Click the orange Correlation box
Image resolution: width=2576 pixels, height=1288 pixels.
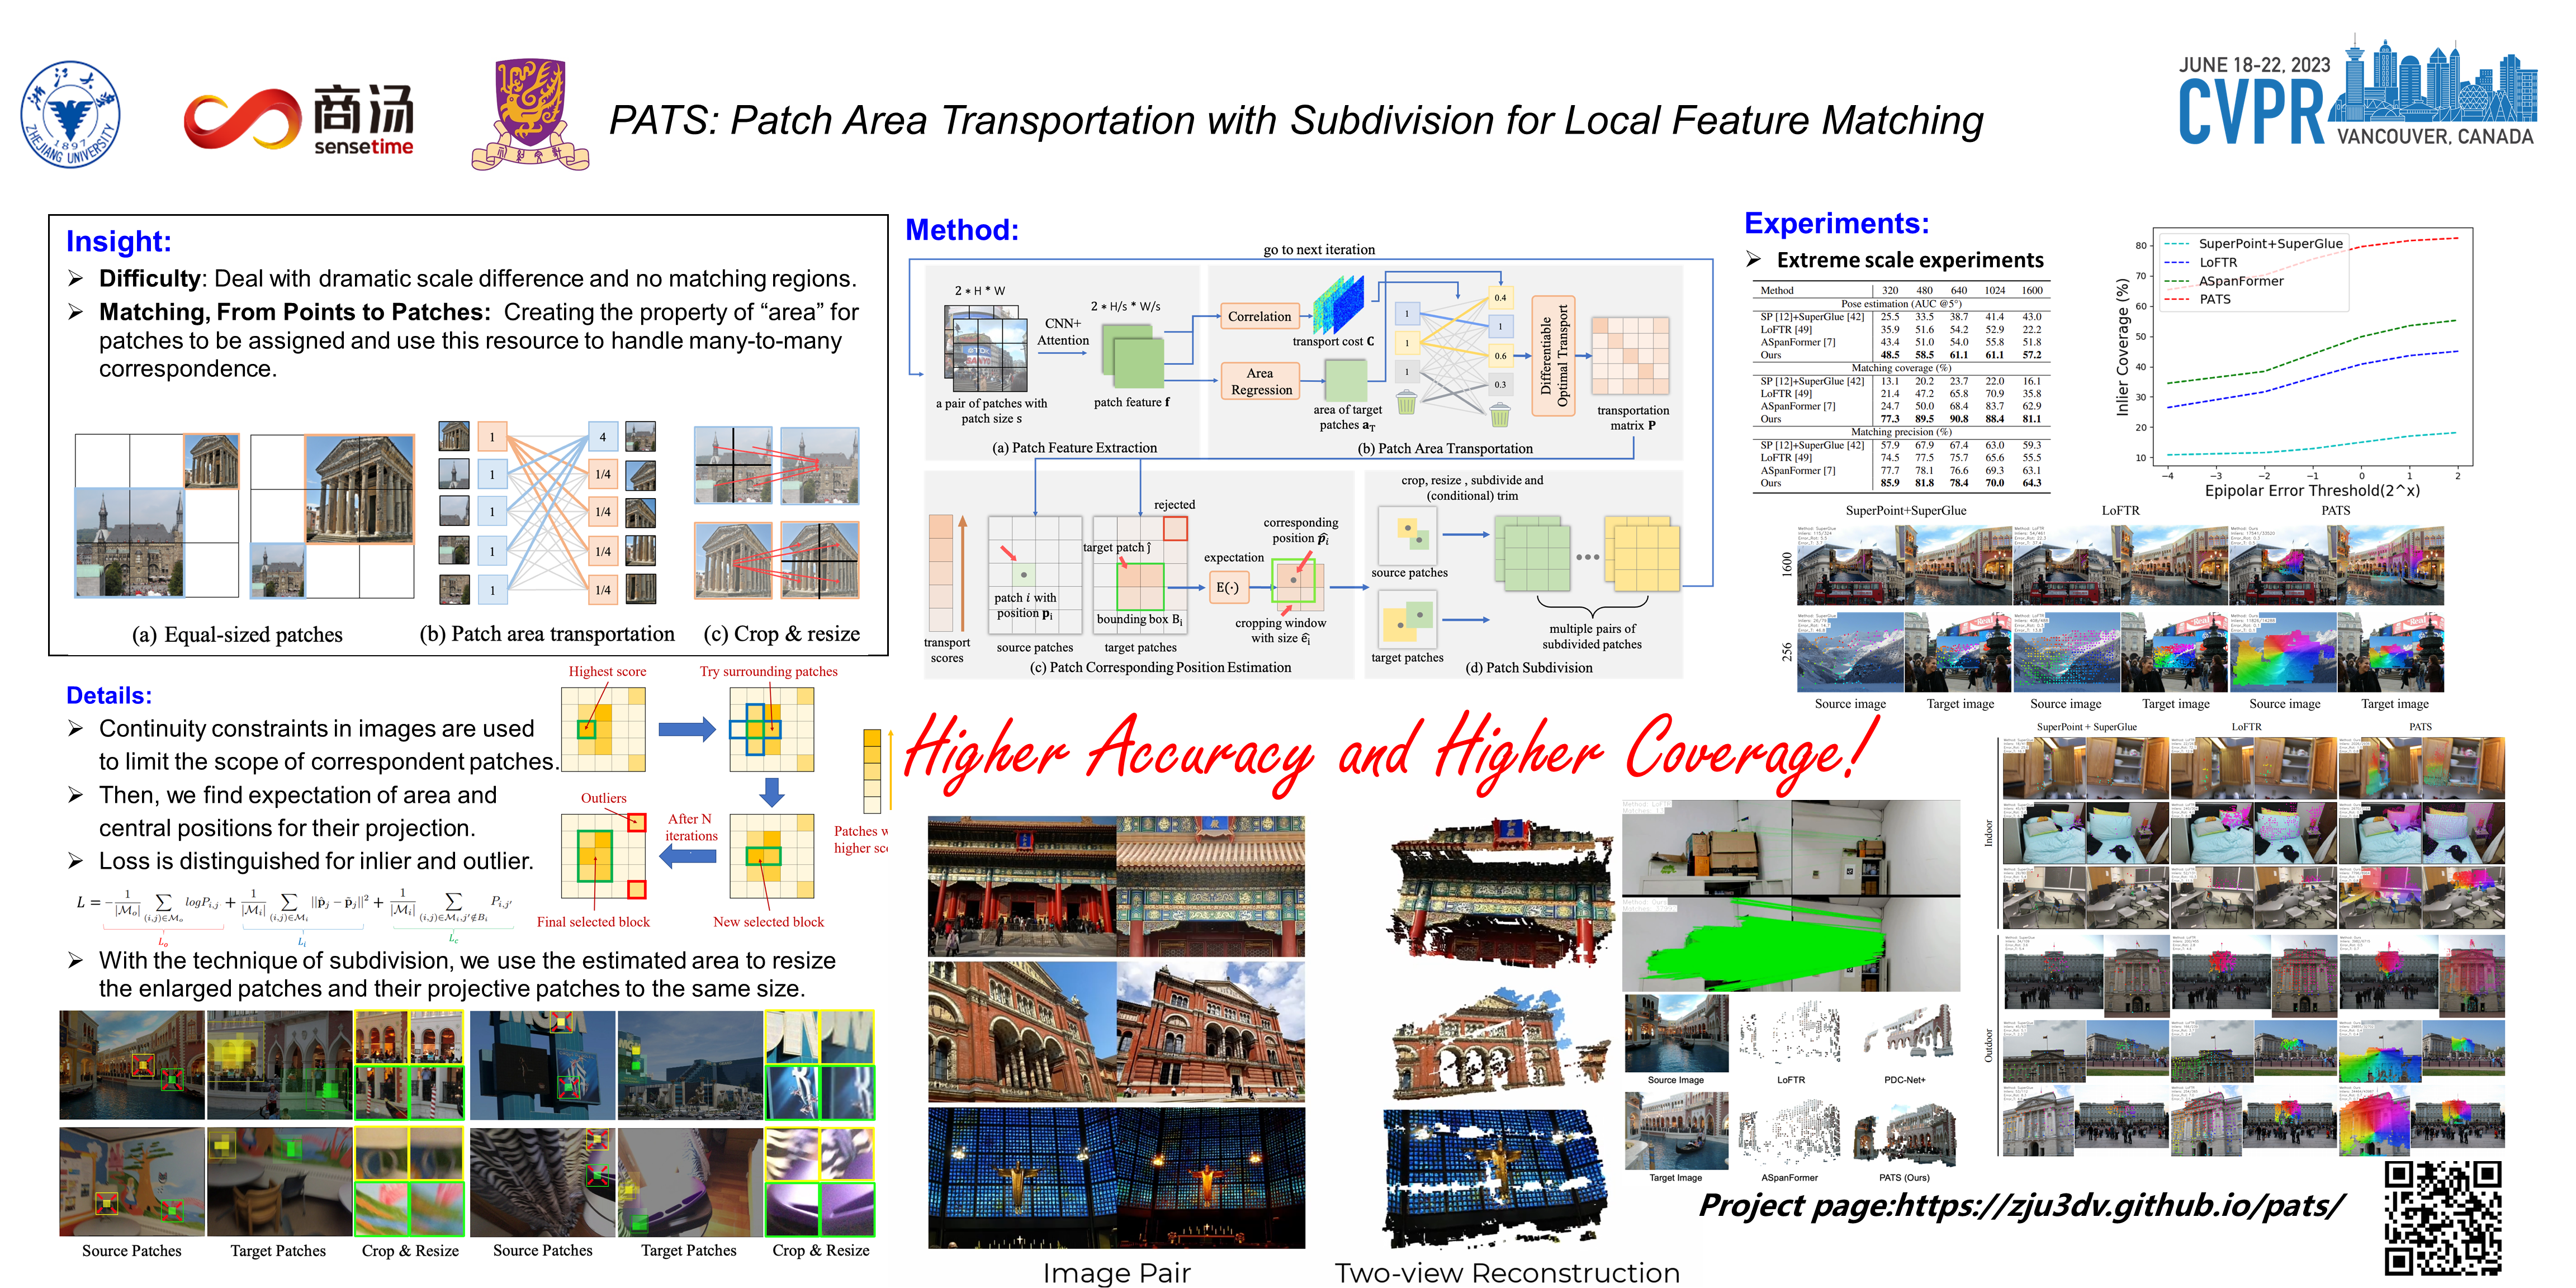tap(1259, 317)
